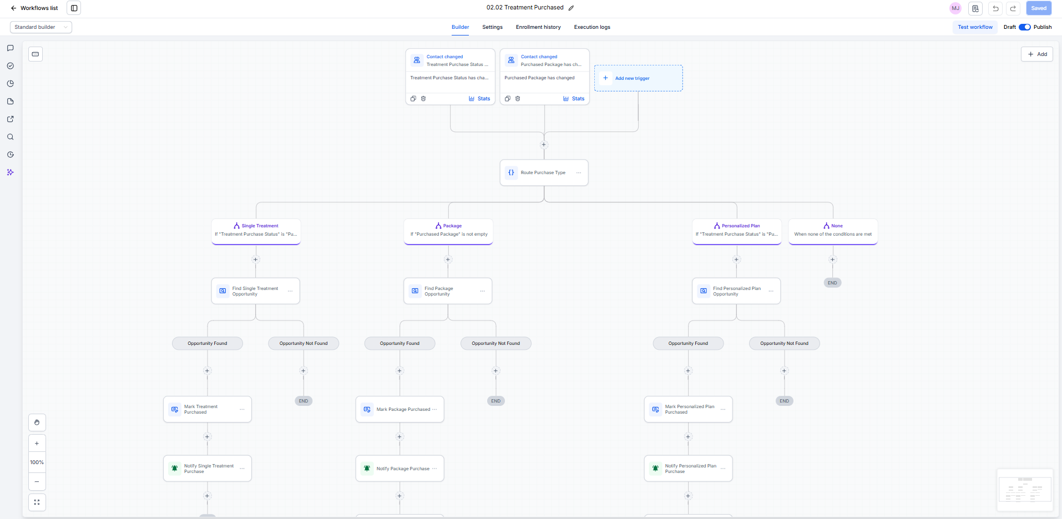Select the Personalized Plan branch
Viewport: 1062px width, 519px height.
pos(737,231)
